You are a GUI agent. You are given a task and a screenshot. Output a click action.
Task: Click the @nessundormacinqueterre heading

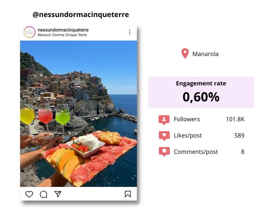(81, 15)
